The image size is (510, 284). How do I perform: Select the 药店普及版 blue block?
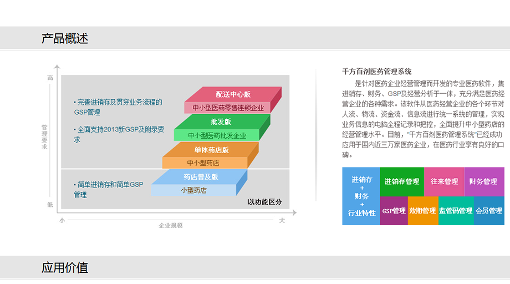coord(201,177)
